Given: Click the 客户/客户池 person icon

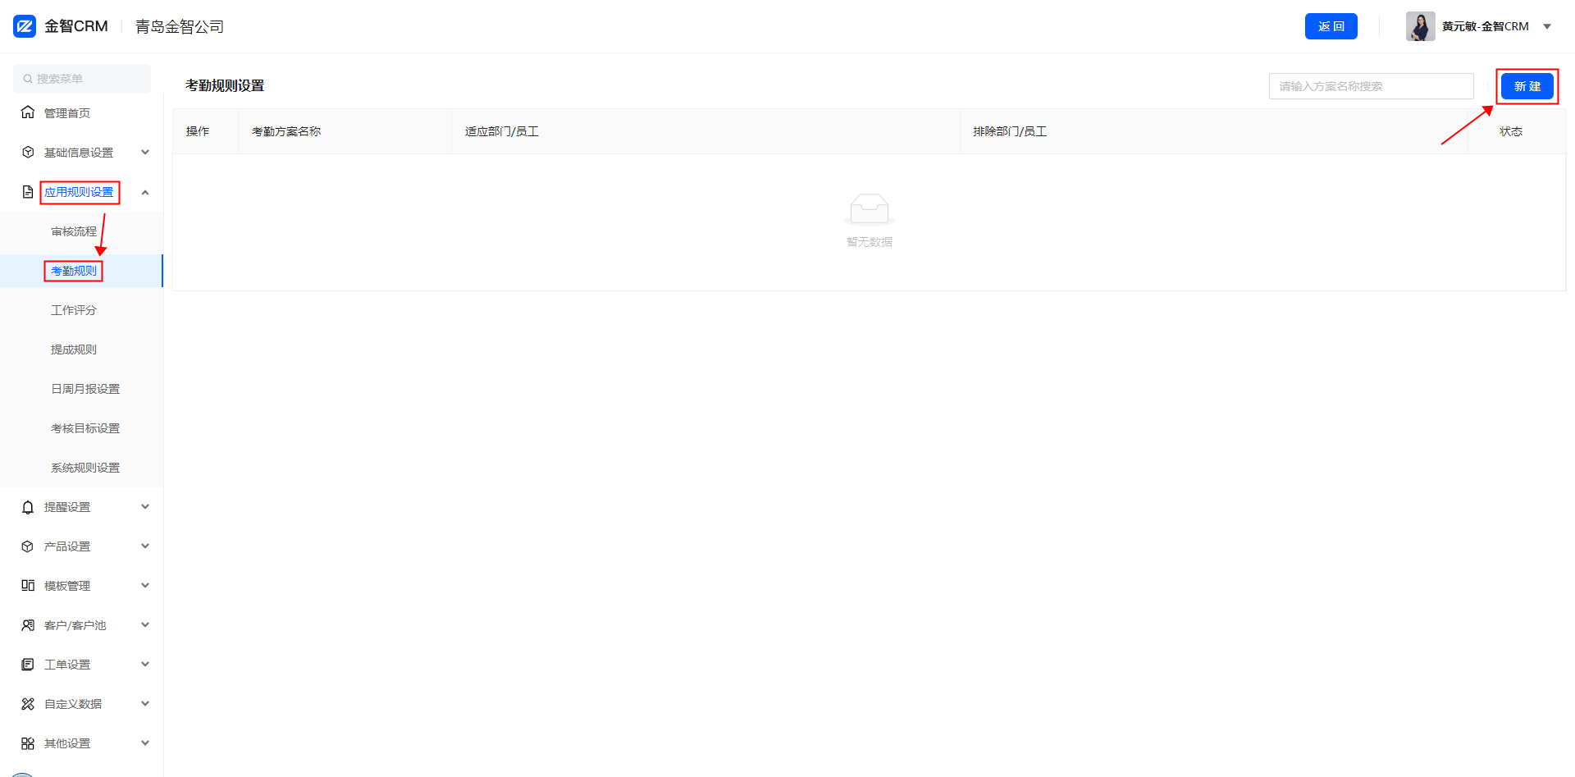Looking at the screenshot, I should tap(28, 625).
